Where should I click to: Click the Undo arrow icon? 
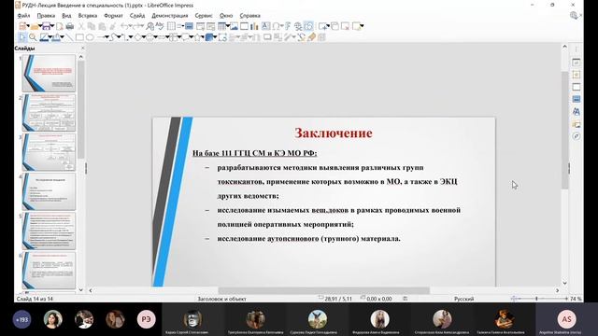coord(124,26)
